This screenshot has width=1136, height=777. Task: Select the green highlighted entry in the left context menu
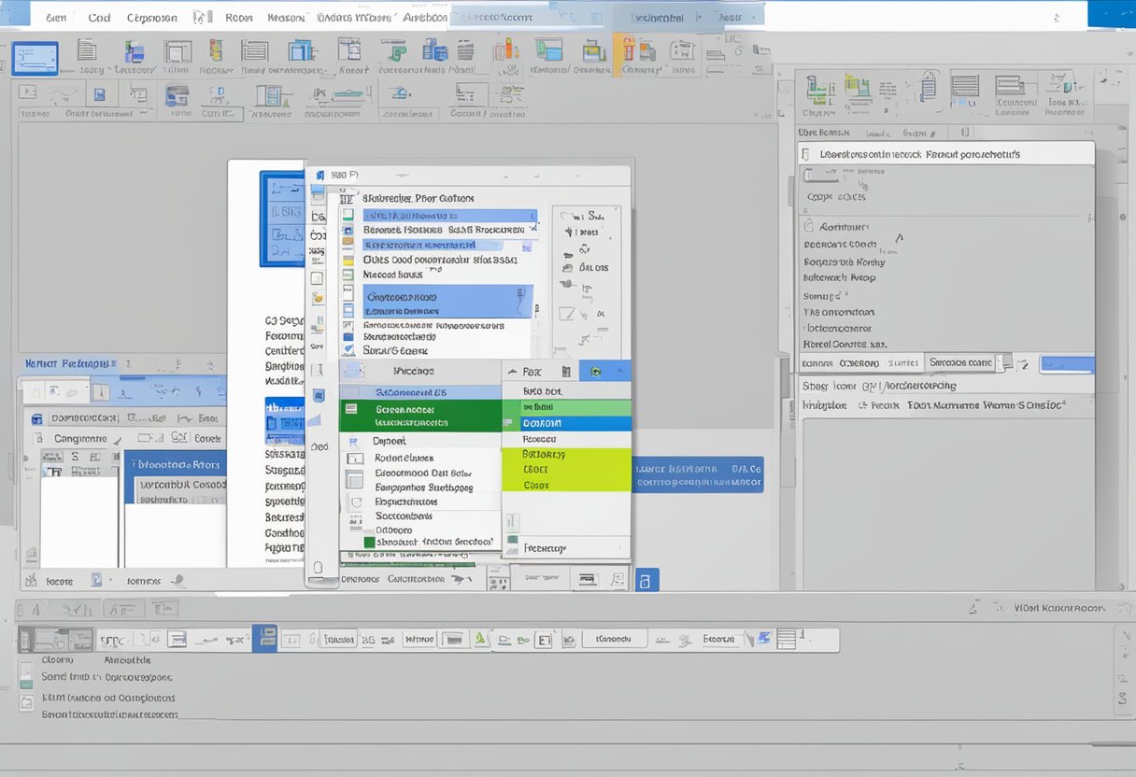[419, 416]
